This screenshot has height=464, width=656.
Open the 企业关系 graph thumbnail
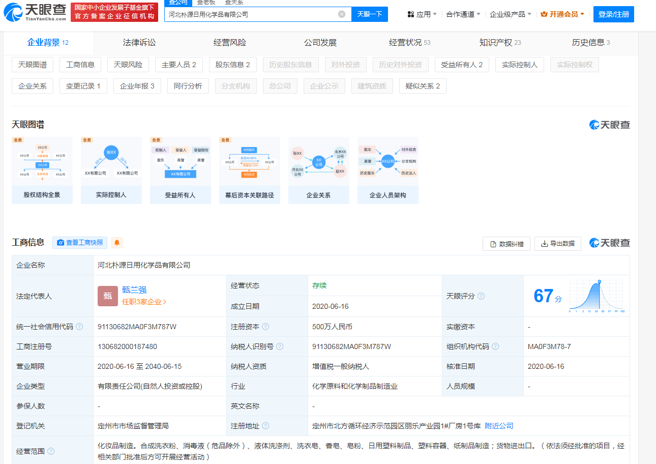(x=319, y=170)
